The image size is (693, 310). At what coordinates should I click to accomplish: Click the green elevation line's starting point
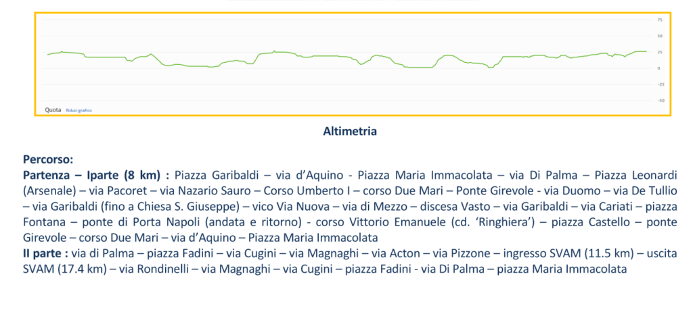point(47,55)
